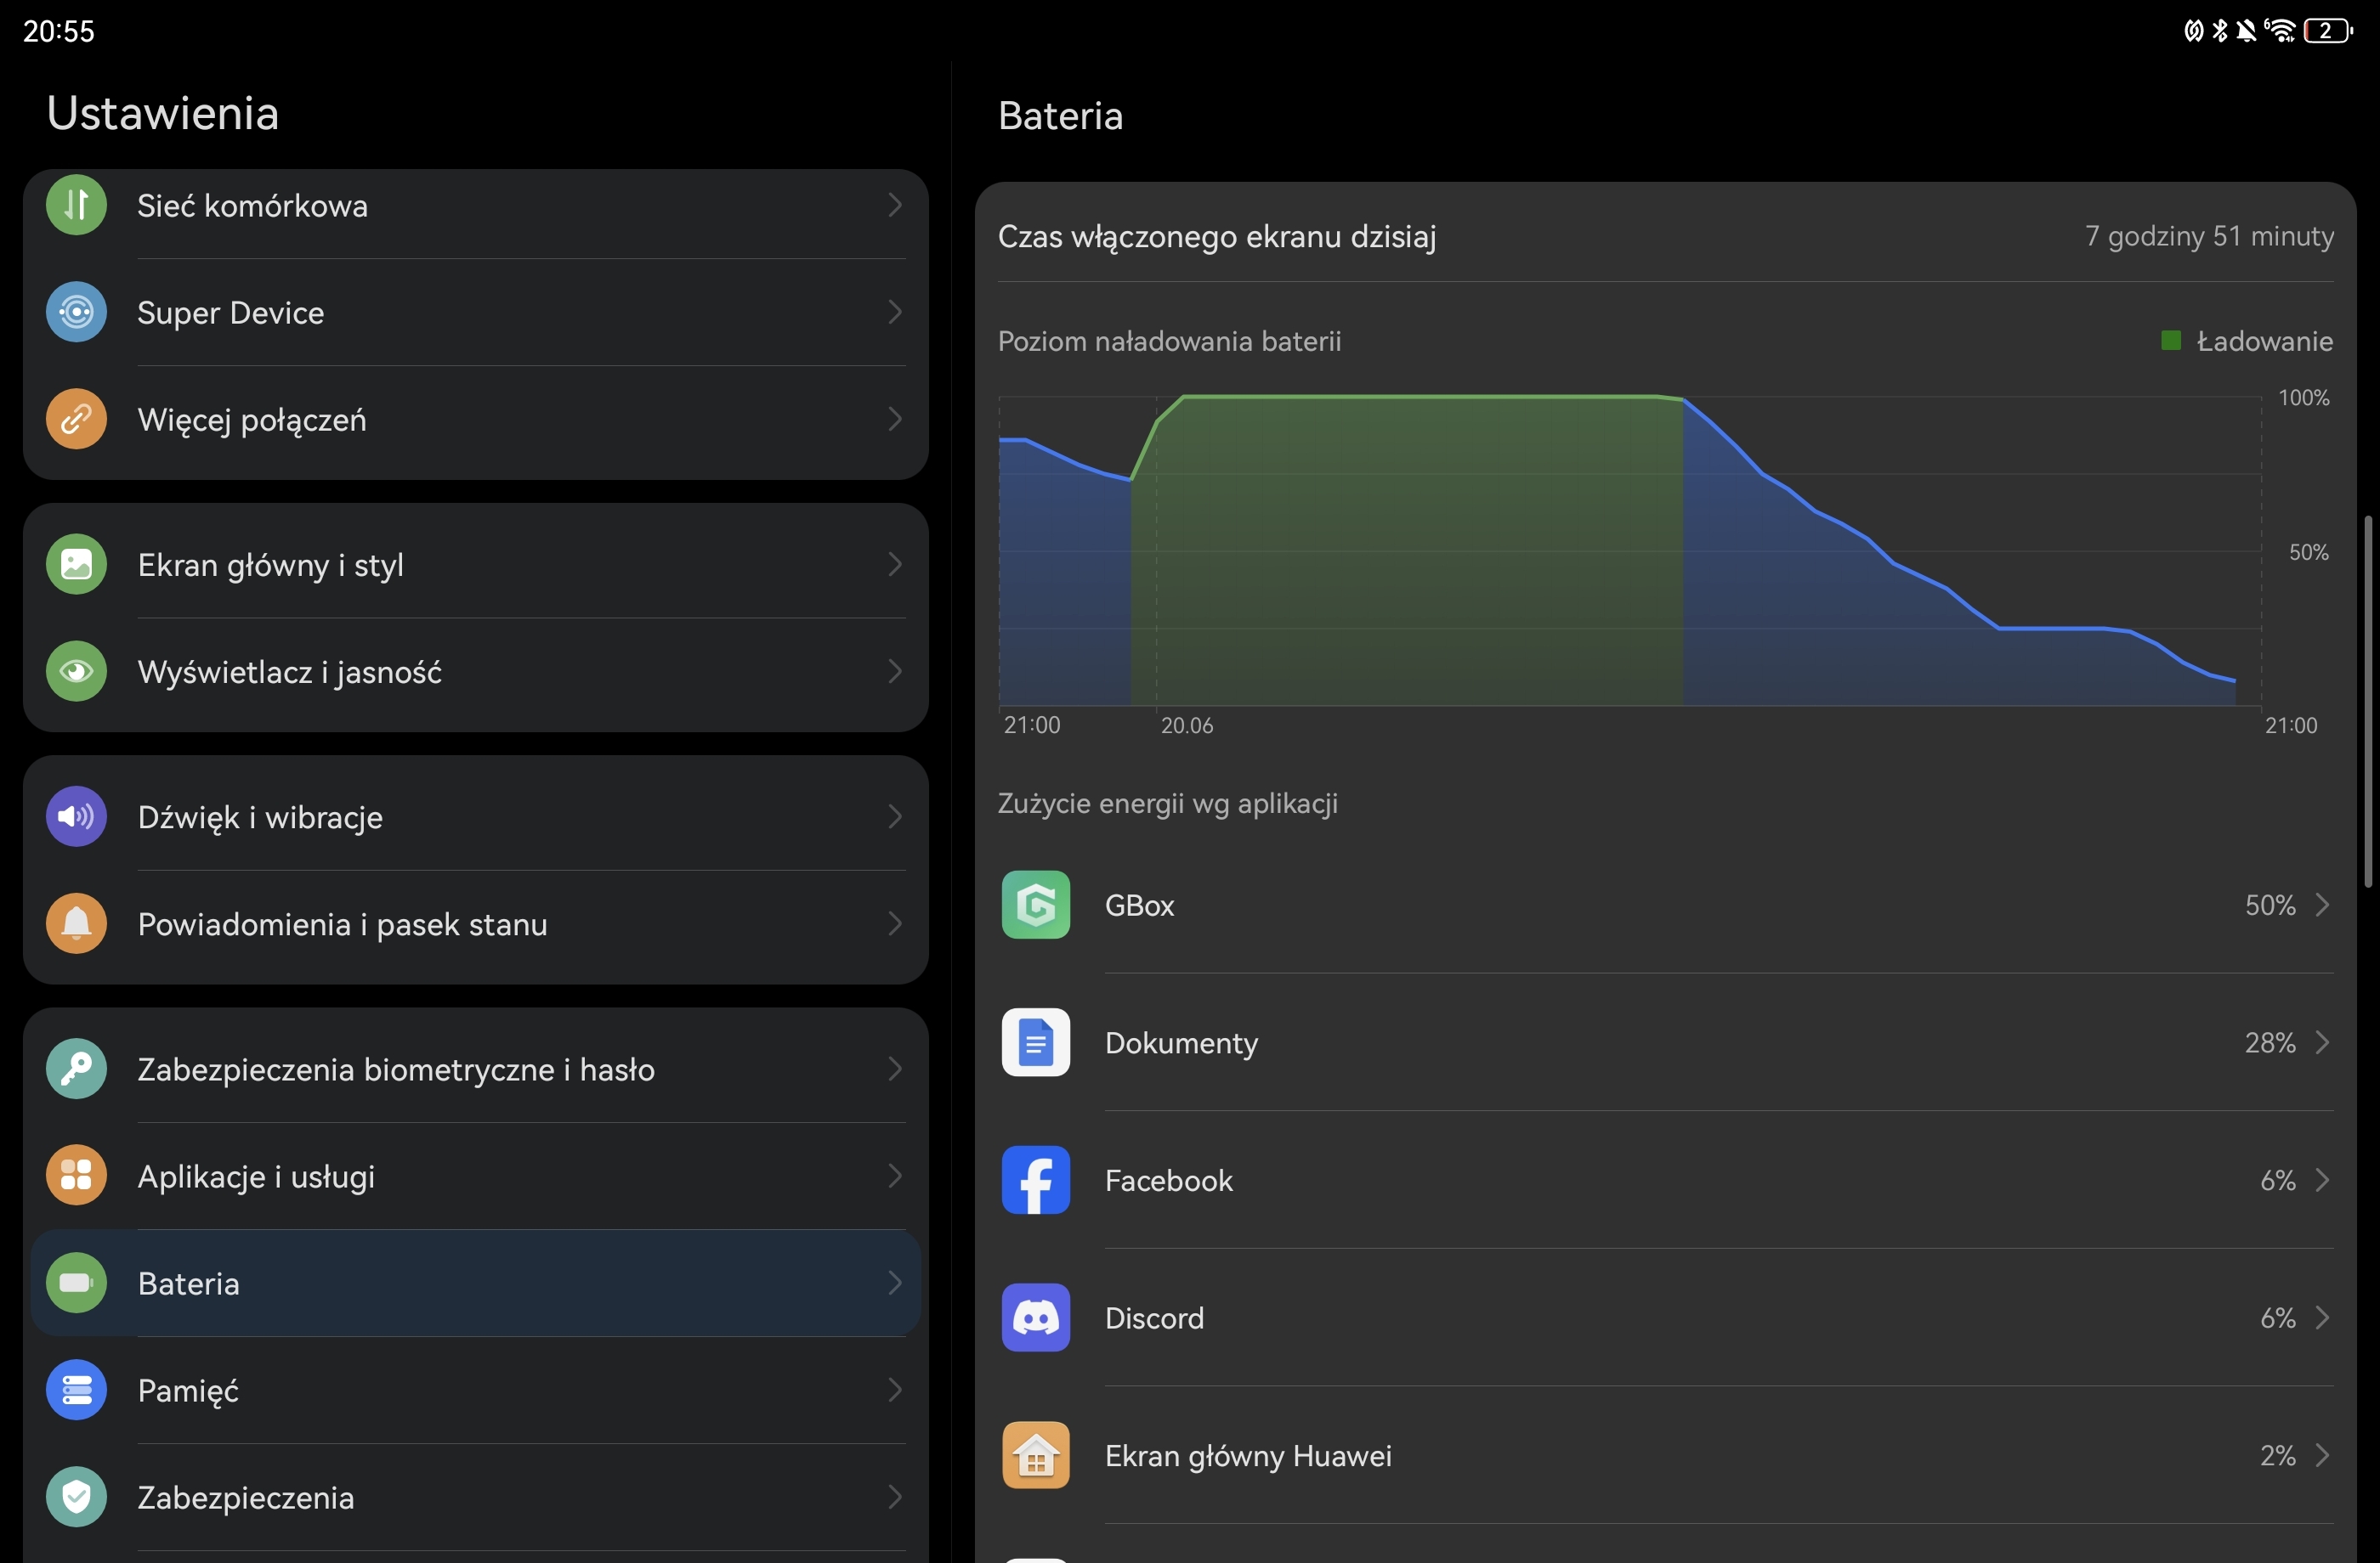Tap the Ustawienia header title
This screenshot has height=1563, width=2380.
[162, 112]
